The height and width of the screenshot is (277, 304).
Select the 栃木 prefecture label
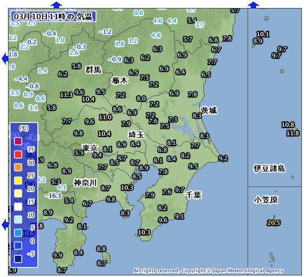pyautogui.click(x=120, y=80)
